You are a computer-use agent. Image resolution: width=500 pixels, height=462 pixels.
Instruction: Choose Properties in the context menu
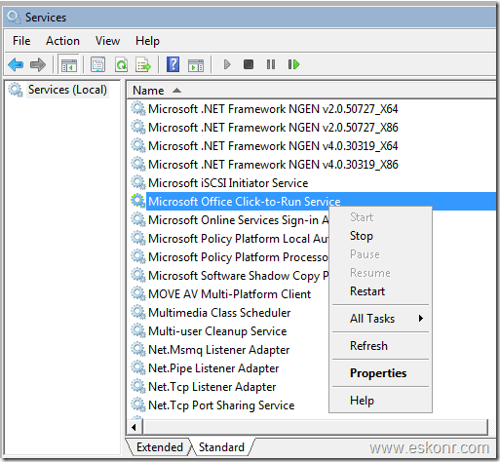point(378,373)
